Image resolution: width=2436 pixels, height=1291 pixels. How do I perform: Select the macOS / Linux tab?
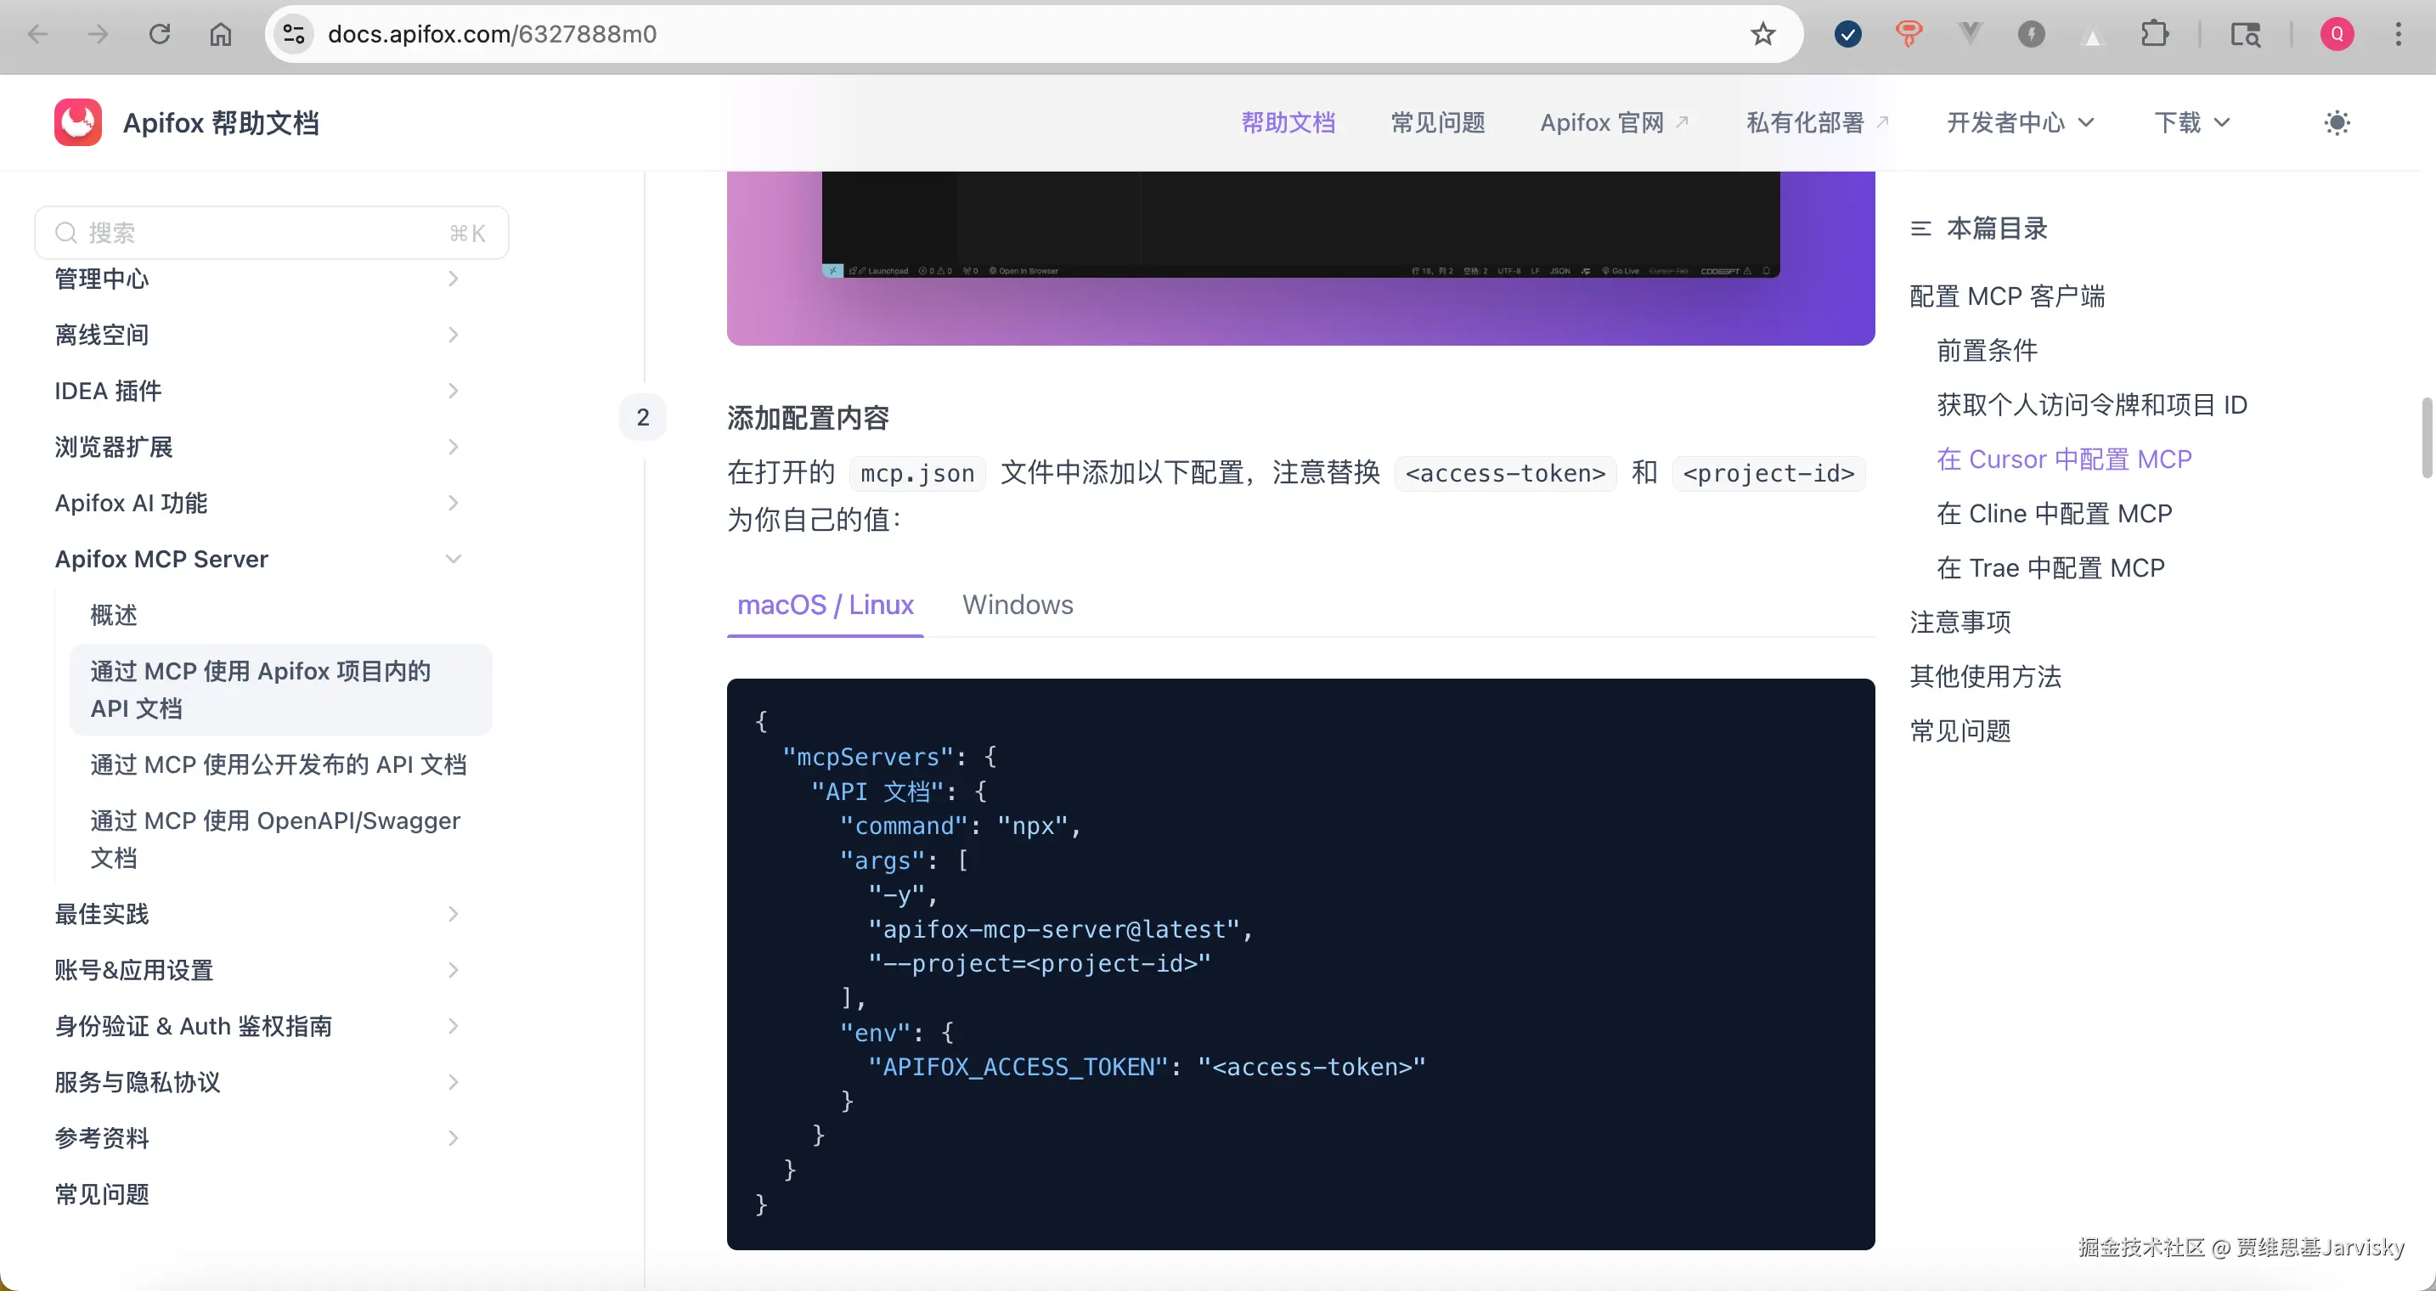[x=825, y=605]
